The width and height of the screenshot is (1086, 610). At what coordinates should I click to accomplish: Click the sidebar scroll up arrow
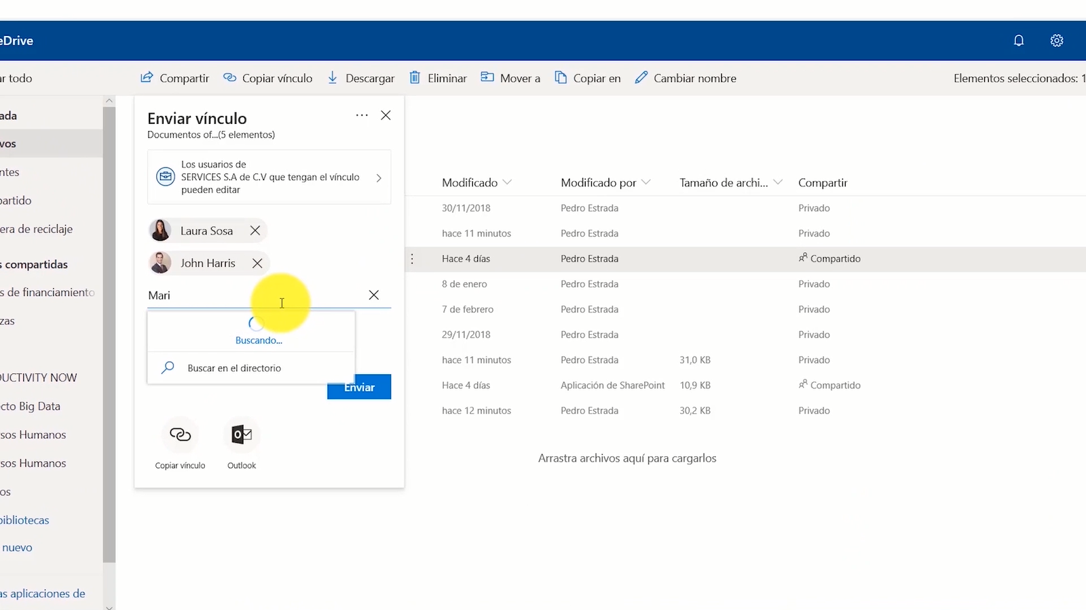pyautogui.click(x=109, y=100)
